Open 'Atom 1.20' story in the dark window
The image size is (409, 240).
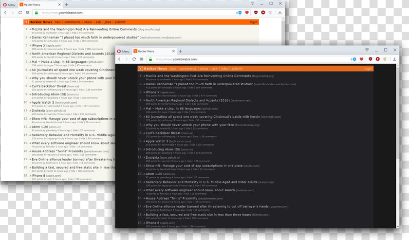154,174
